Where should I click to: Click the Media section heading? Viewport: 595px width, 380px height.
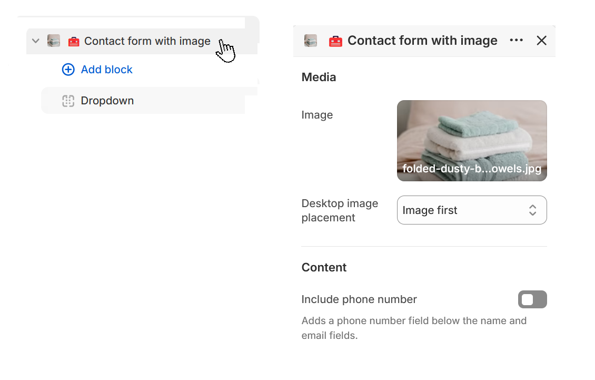tap(318, 77)
